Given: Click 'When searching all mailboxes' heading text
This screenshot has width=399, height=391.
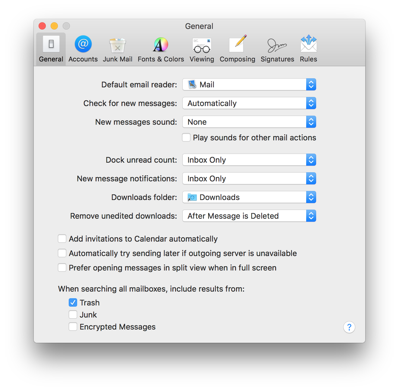Looking at the screenshot, I should [151, 289].
